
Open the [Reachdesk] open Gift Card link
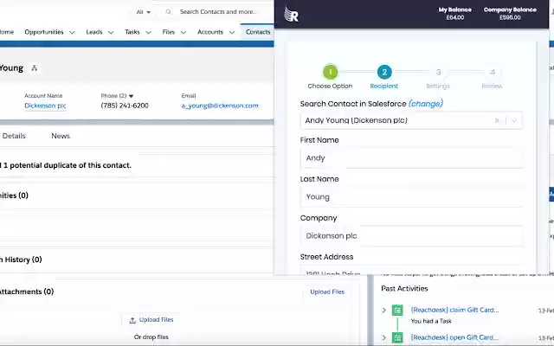454,337
